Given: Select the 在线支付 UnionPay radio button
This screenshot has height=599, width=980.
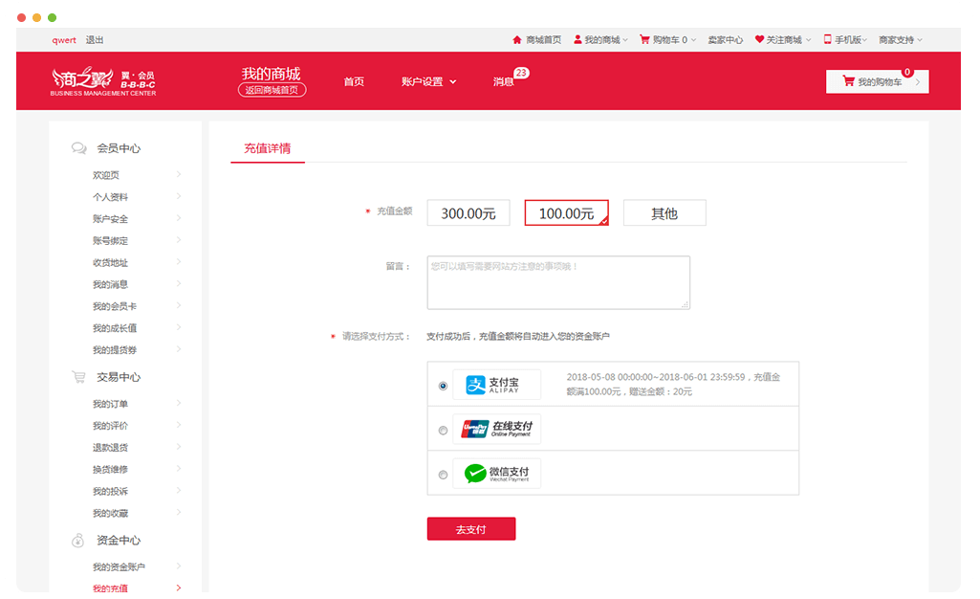Looking at the screenshot, I should (443, 431).
